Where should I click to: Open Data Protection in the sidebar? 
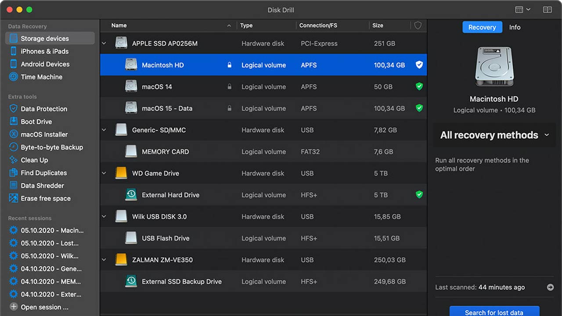[44, 109]
